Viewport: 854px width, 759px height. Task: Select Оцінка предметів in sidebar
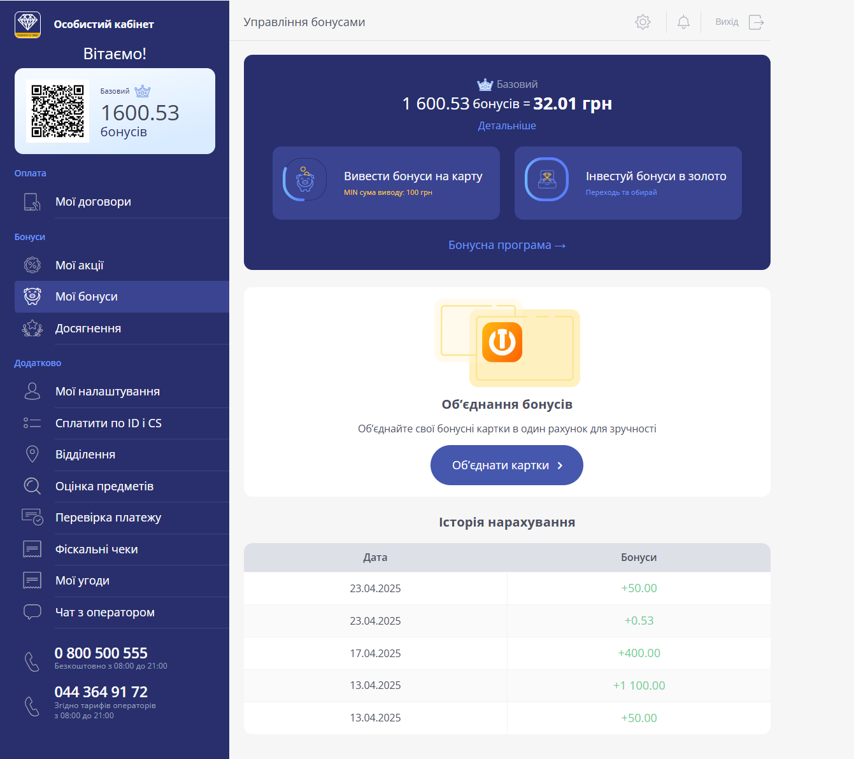click(x=104, y=486)
